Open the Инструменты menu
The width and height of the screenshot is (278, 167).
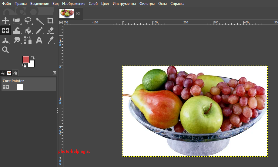(124, 4)
